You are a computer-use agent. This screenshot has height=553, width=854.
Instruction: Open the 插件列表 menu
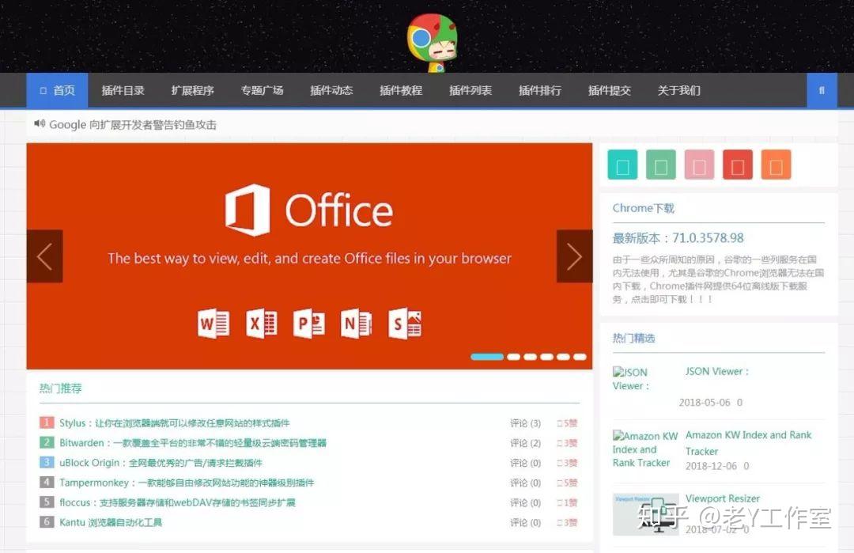point(470,90)
